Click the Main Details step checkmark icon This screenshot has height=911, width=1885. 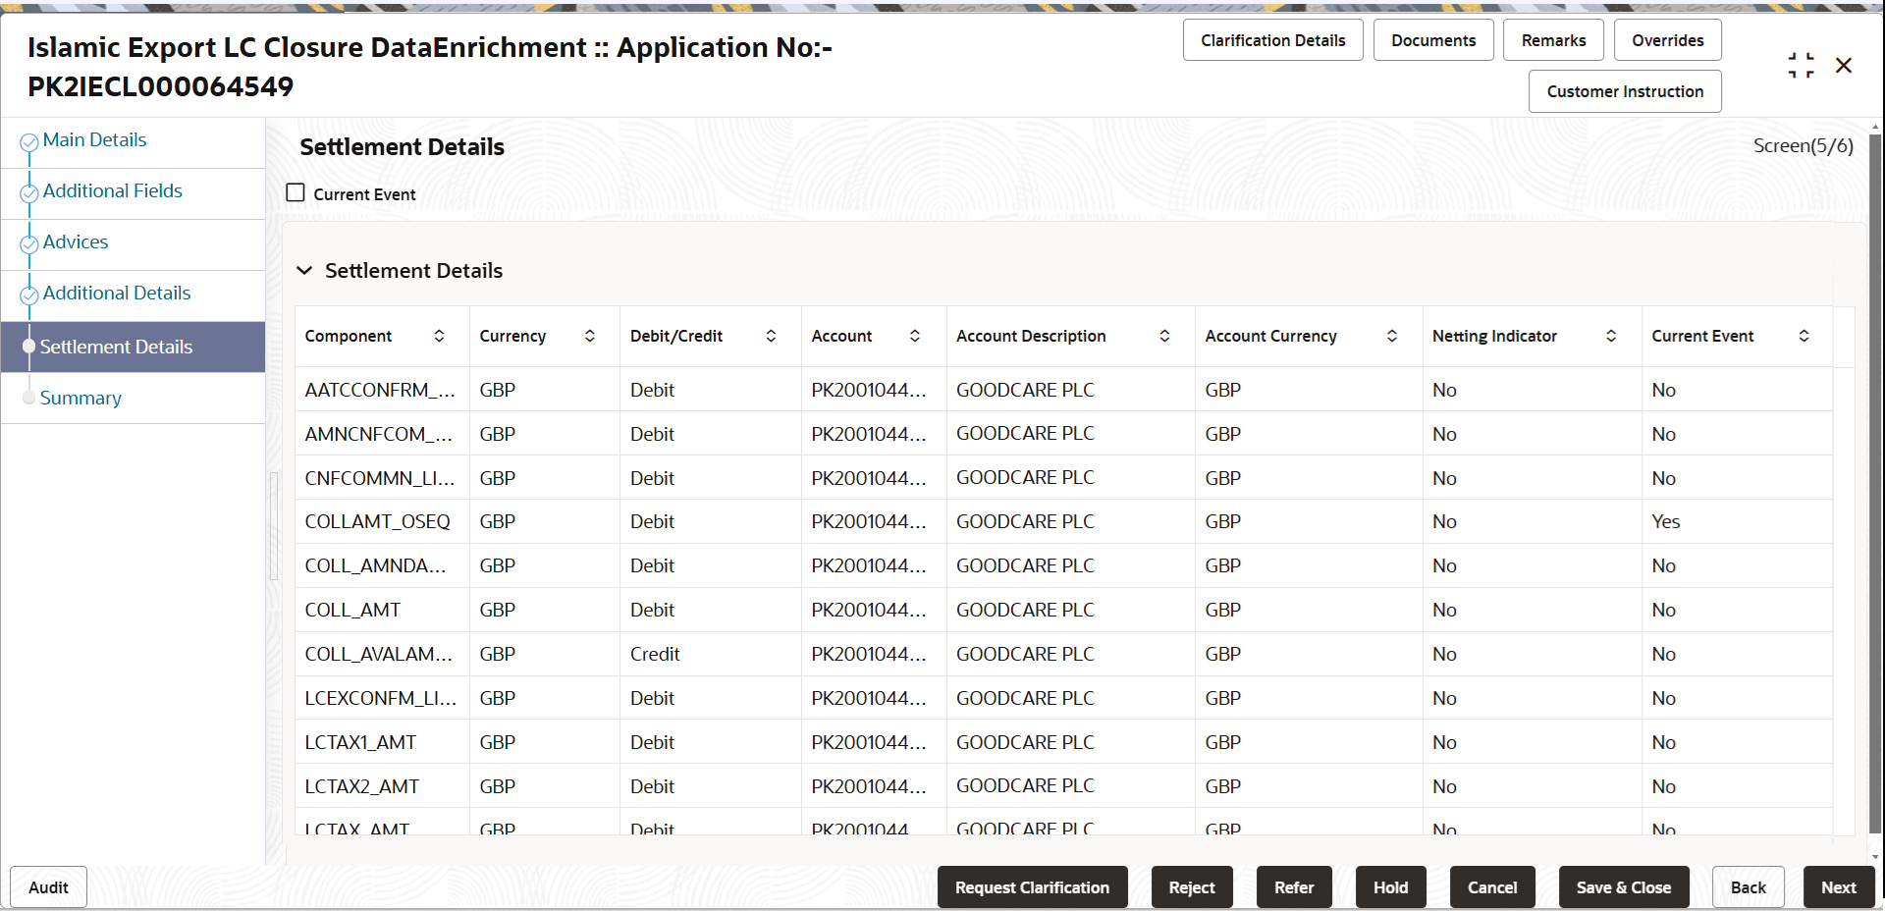coord(29,142)
